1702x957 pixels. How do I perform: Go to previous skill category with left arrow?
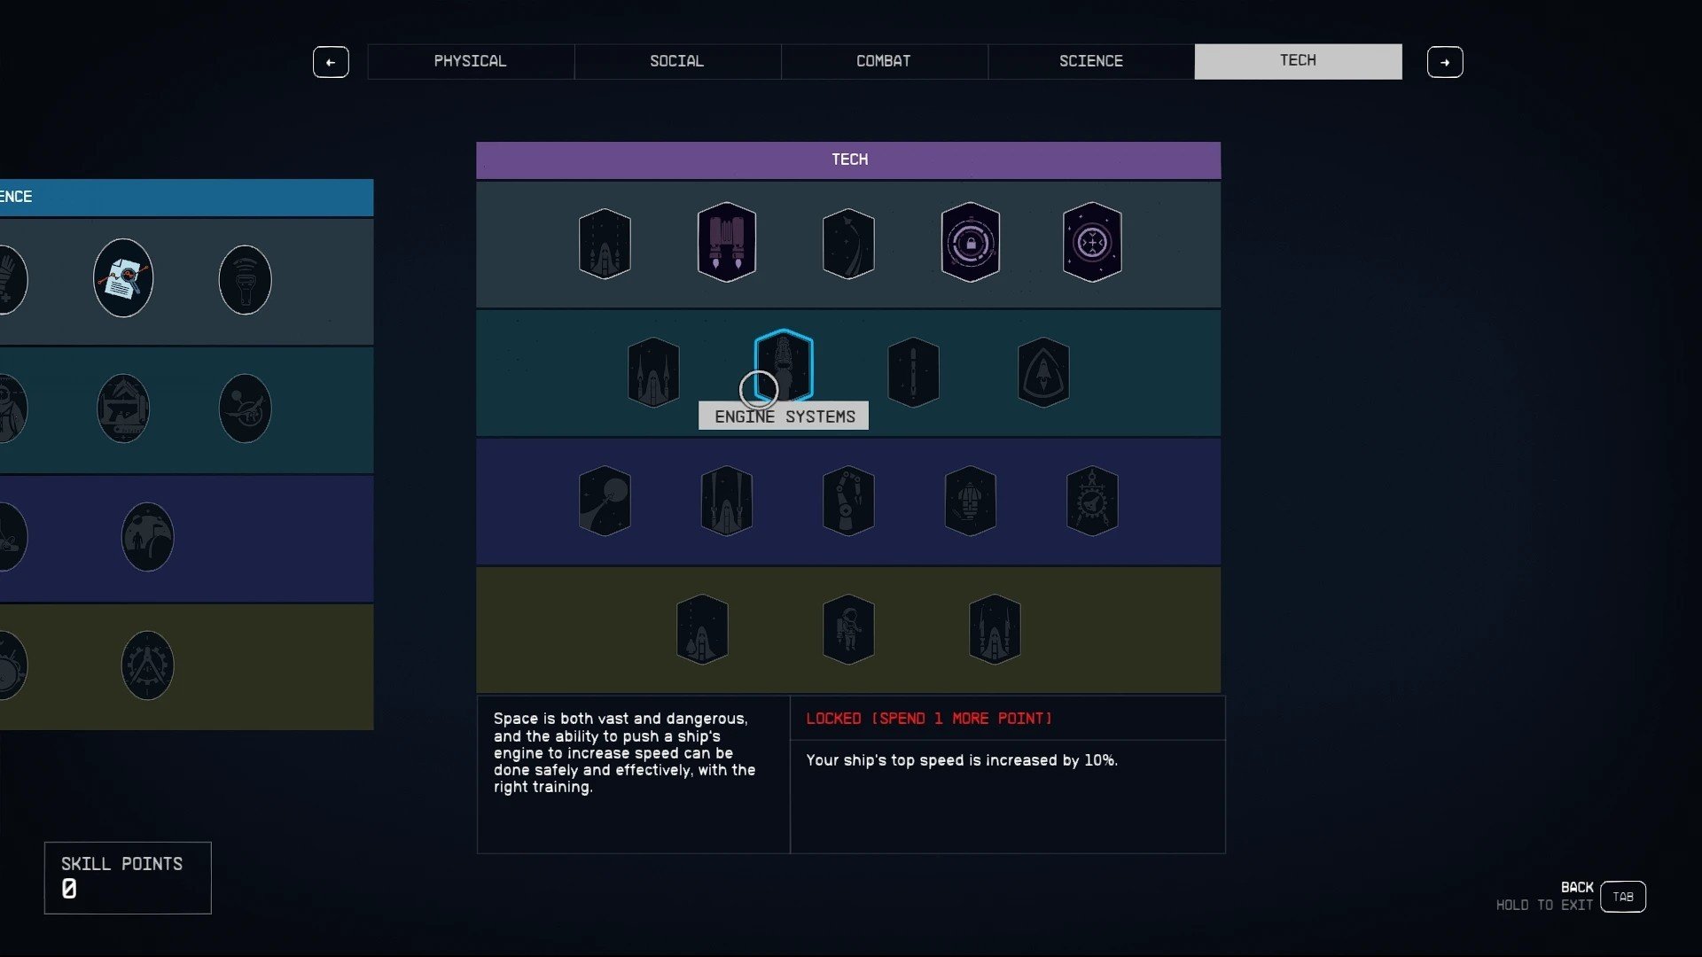pyautogui.click(x=331, y=62)
